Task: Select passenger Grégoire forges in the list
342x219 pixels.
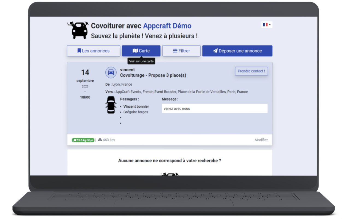Action: [135, 112]
